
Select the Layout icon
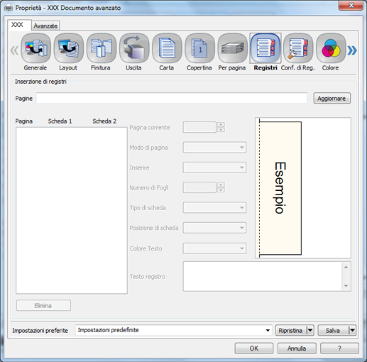coord(69,48)
